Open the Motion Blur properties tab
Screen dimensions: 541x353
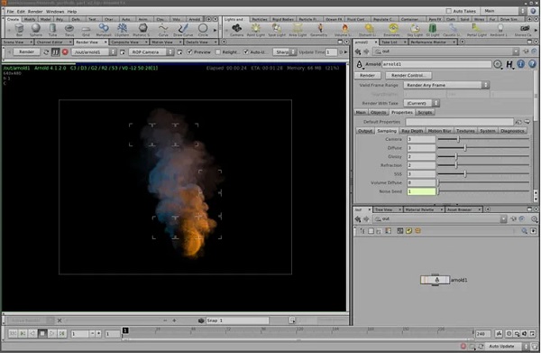(440, 131)
